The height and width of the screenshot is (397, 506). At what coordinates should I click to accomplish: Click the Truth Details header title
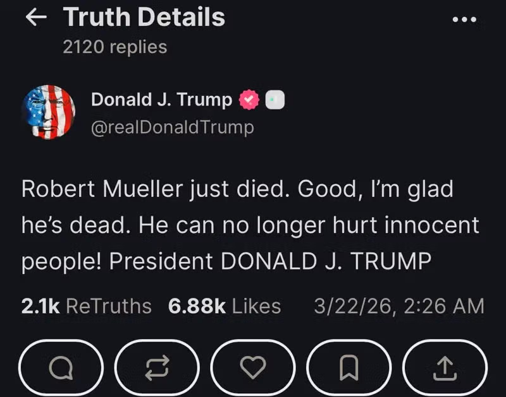click(x=144, y=18)
